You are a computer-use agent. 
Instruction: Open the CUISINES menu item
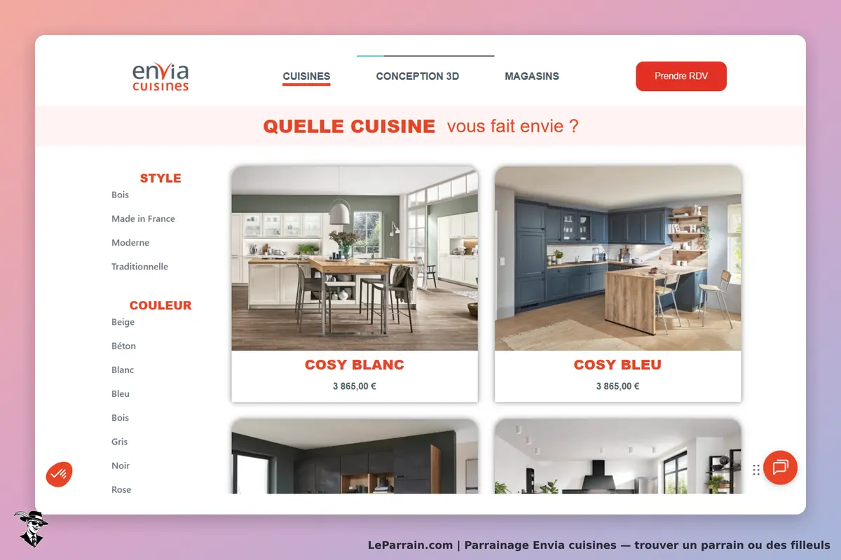306,76
